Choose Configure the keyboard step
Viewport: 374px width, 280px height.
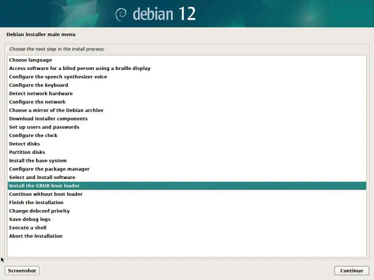(x=187, y=85)
